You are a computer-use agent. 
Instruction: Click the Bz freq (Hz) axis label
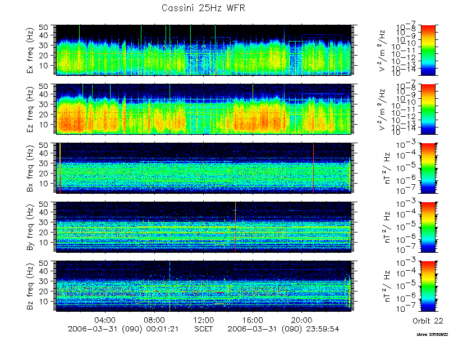tap(31, 286)
